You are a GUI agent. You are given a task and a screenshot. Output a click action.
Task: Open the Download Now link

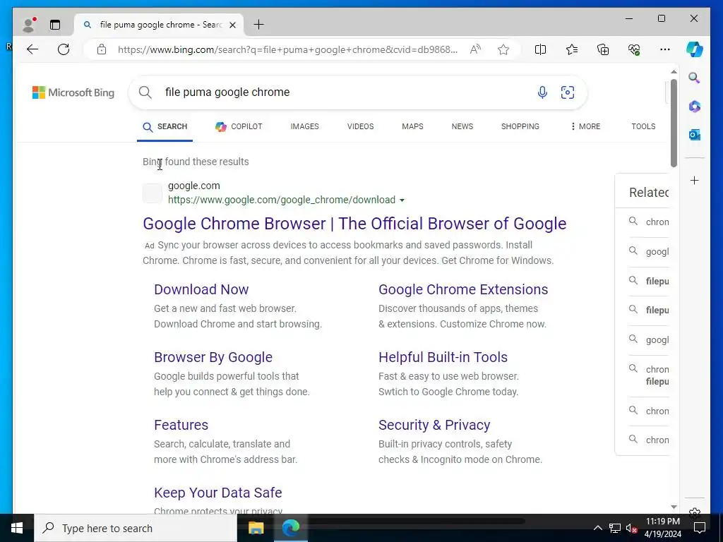(x=201, y=289)
